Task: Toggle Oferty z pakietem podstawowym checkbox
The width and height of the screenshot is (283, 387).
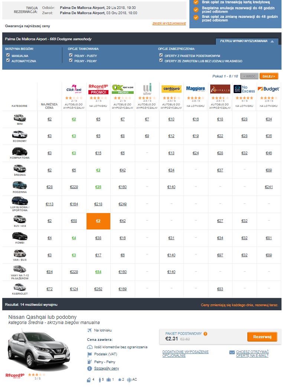Action: click(161, 55)
